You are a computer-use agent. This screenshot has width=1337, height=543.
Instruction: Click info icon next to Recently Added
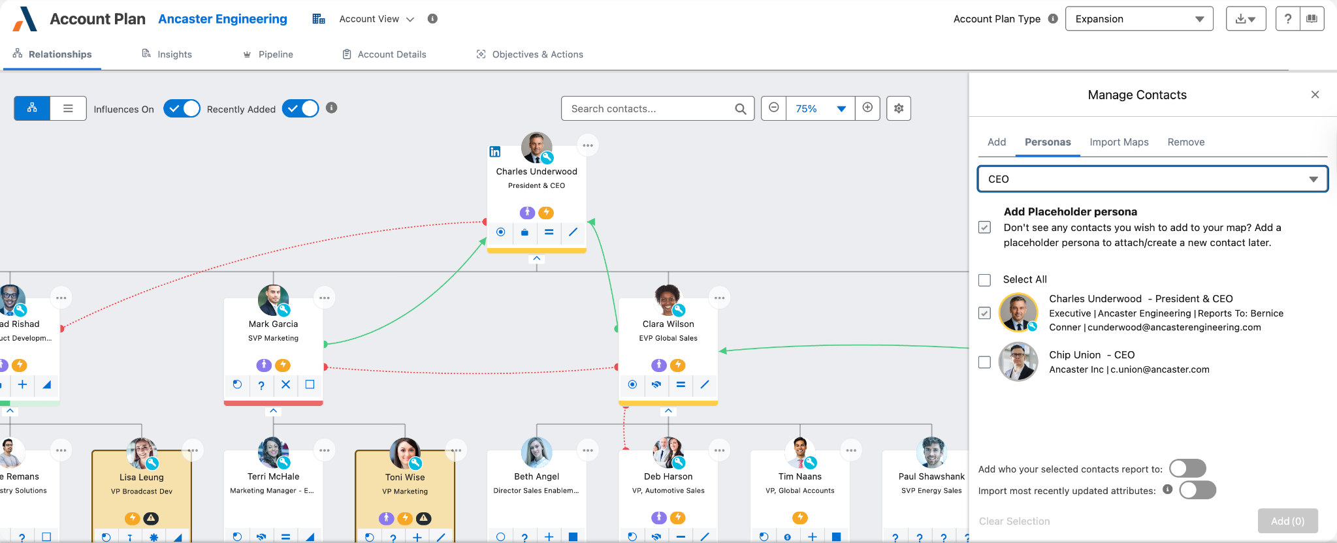coord(332,108)
